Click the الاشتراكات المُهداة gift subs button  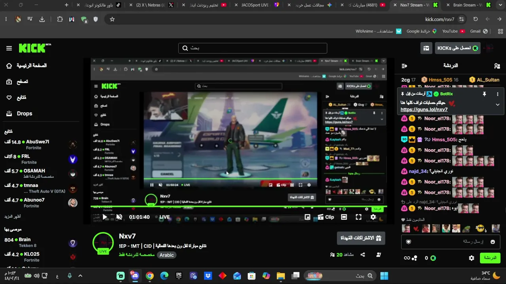361,238
